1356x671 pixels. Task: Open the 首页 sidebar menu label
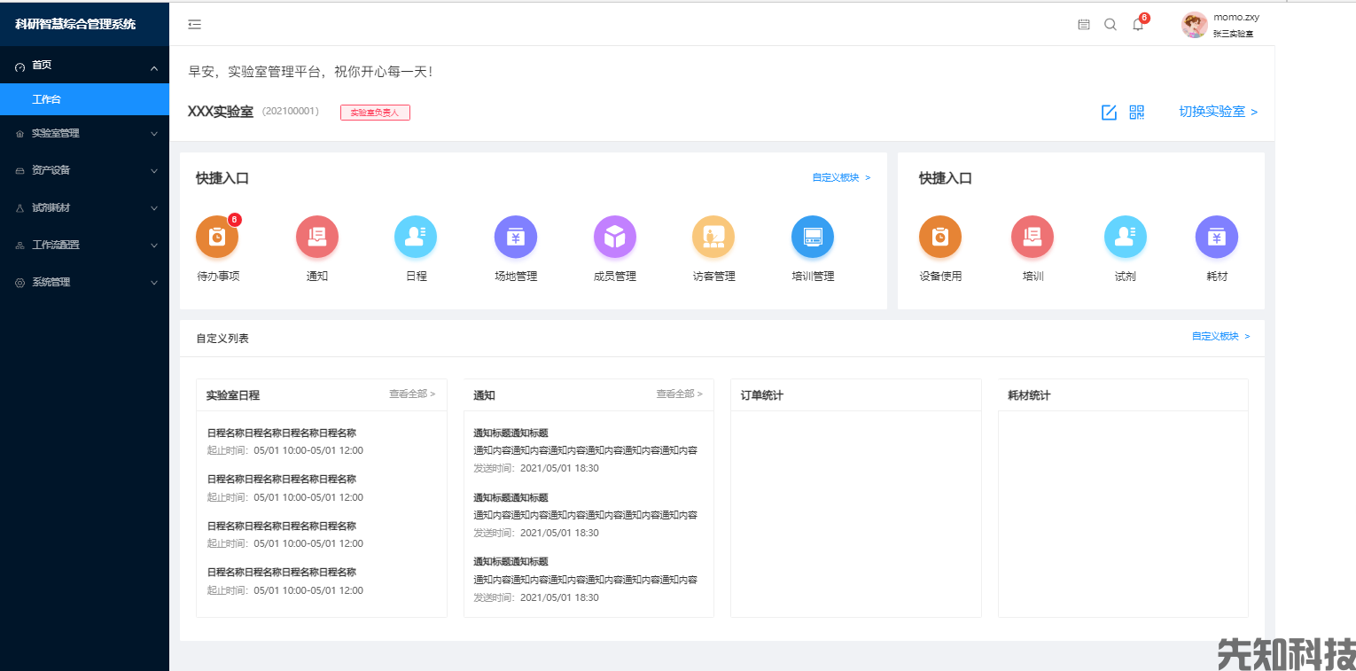coord(42,66)
